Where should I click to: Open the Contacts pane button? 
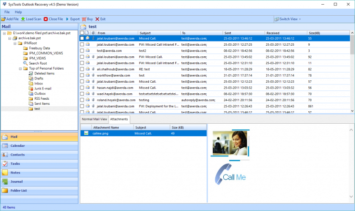click(x=18, y=155)
